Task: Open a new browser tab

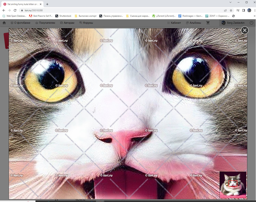Action: coord(47,4)
